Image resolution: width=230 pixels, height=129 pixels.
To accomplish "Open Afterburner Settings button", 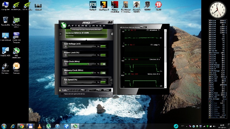I will (x=106, y=90).
